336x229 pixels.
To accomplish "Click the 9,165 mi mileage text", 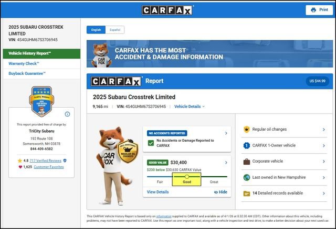I will point(100,107).
